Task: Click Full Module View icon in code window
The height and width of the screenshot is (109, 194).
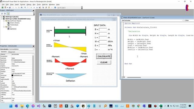Action: 124,77
